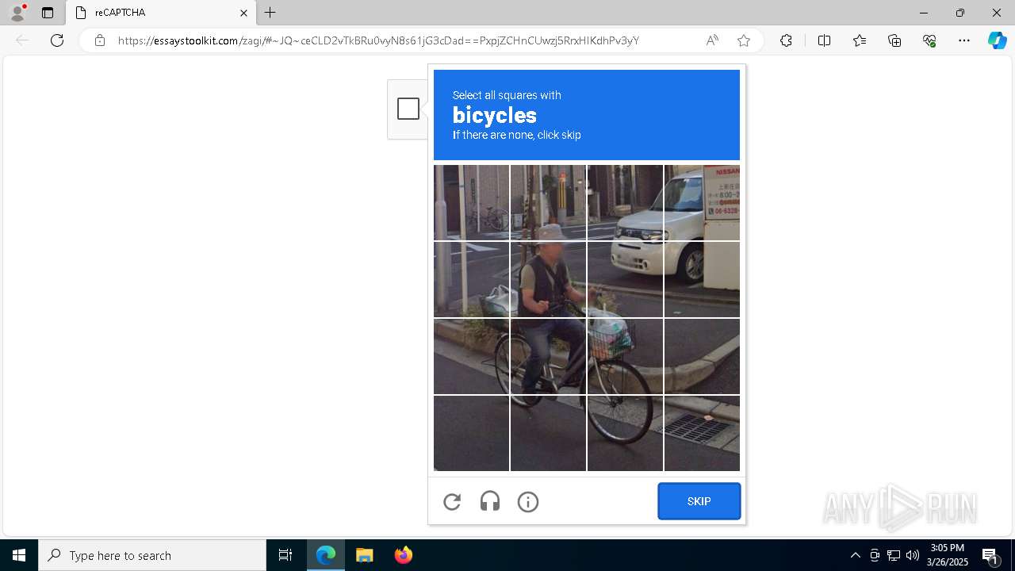The image size is (1015, 571).
Task: Open Task View
Action: [285, 555]
